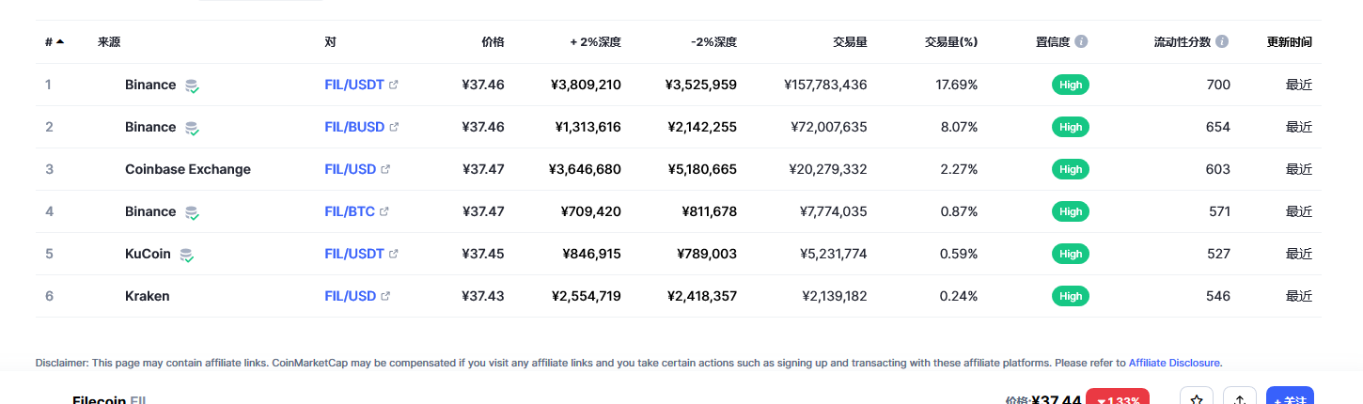This screenshot has height=404, width=1363.
Task: Click external link icon beside FIL/USDT Binance pair
Action: pyautogui.click(x=394, y=85)
